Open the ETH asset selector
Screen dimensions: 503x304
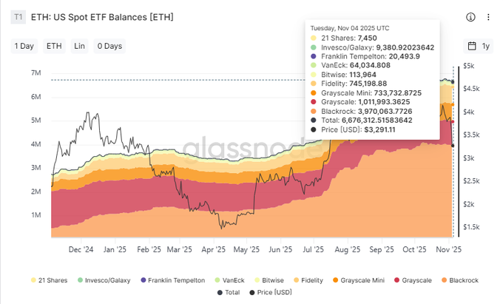[x=54, y=46]
